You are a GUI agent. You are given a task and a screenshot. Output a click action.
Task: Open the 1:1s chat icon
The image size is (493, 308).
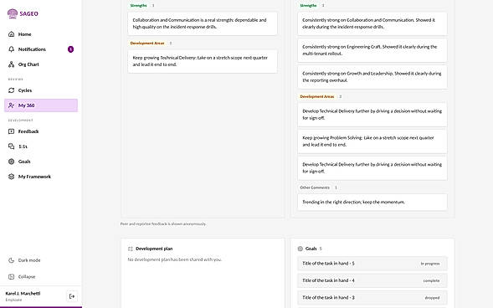(x=12, y=146)
